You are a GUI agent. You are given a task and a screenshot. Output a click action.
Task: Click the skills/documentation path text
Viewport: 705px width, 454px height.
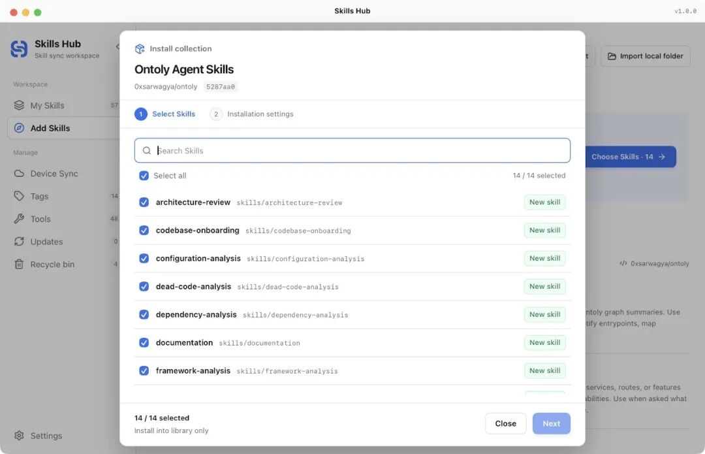pos(259,343)
